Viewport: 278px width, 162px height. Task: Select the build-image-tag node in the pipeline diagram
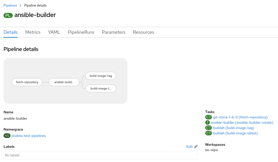pos(101,76)
